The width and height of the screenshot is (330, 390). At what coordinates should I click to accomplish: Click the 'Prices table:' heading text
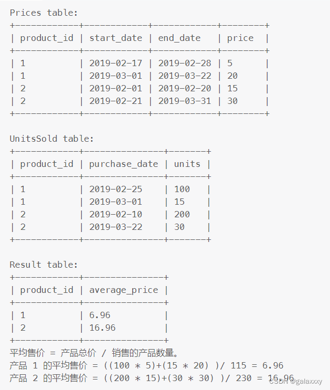44,13
